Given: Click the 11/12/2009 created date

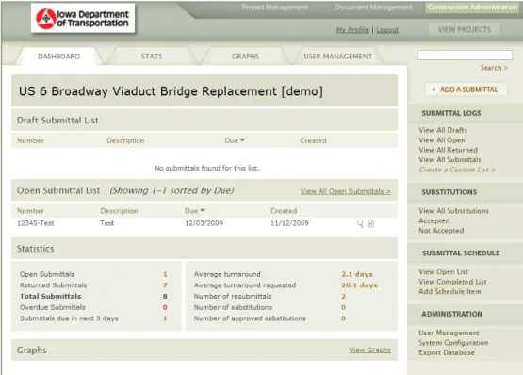Looking at the screenshot, I should tap(289, 223).
